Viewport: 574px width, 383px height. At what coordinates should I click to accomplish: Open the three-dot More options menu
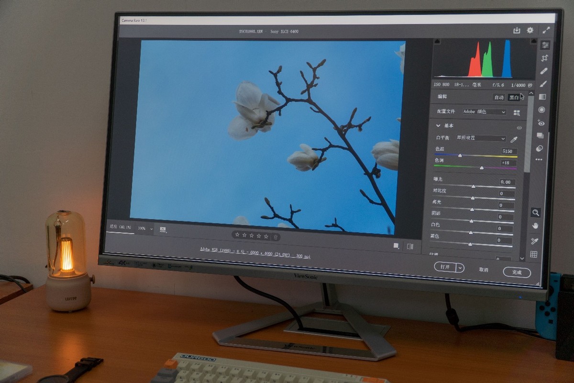point(539,160)
